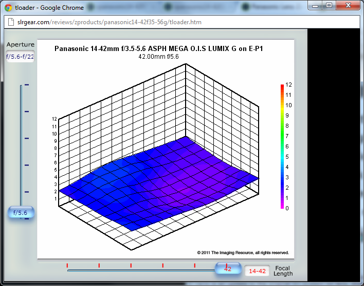
Task: Click the fifth aperture tick mark from top
Action: (27, 192)
